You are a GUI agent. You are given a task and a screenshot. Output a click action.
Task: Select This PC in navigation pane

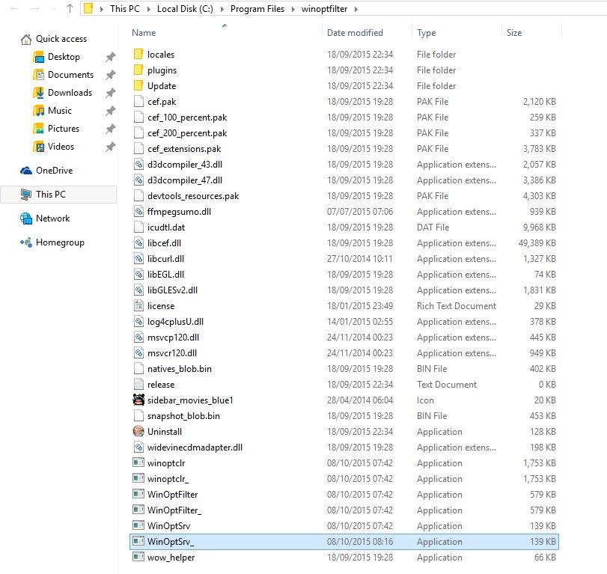point(51,195)
